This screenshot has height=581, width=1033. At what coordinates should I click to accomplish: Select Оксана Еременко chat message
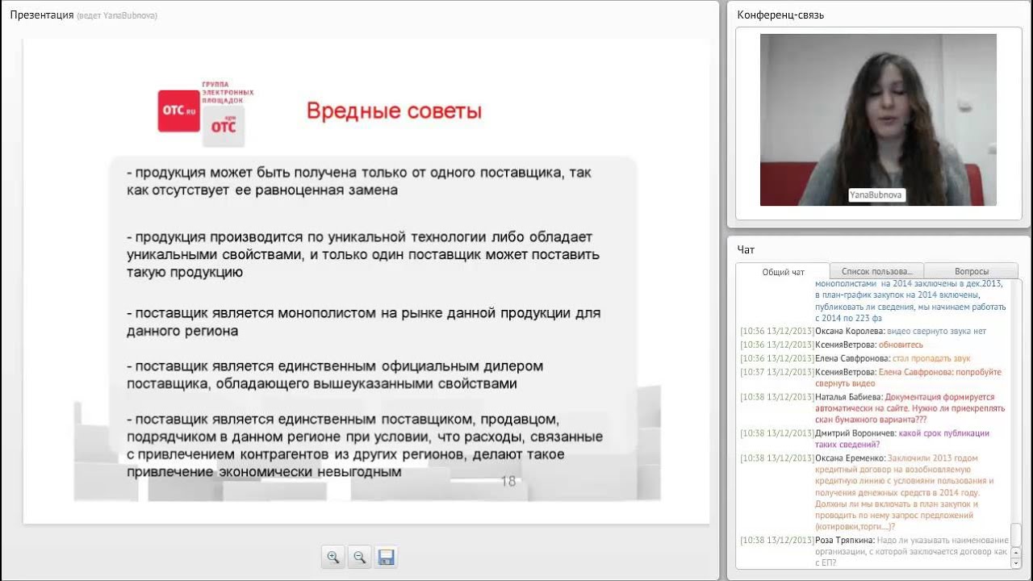point(868,492)
